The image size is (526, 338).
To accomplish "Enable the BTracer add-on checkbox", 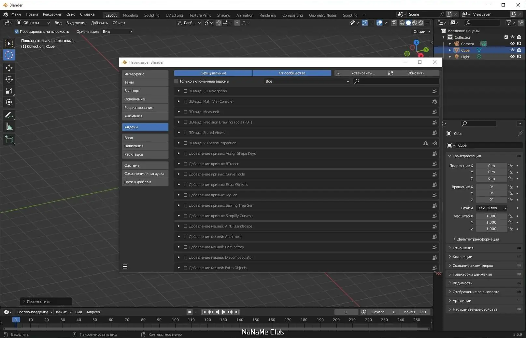I will [x=185, y=164].
